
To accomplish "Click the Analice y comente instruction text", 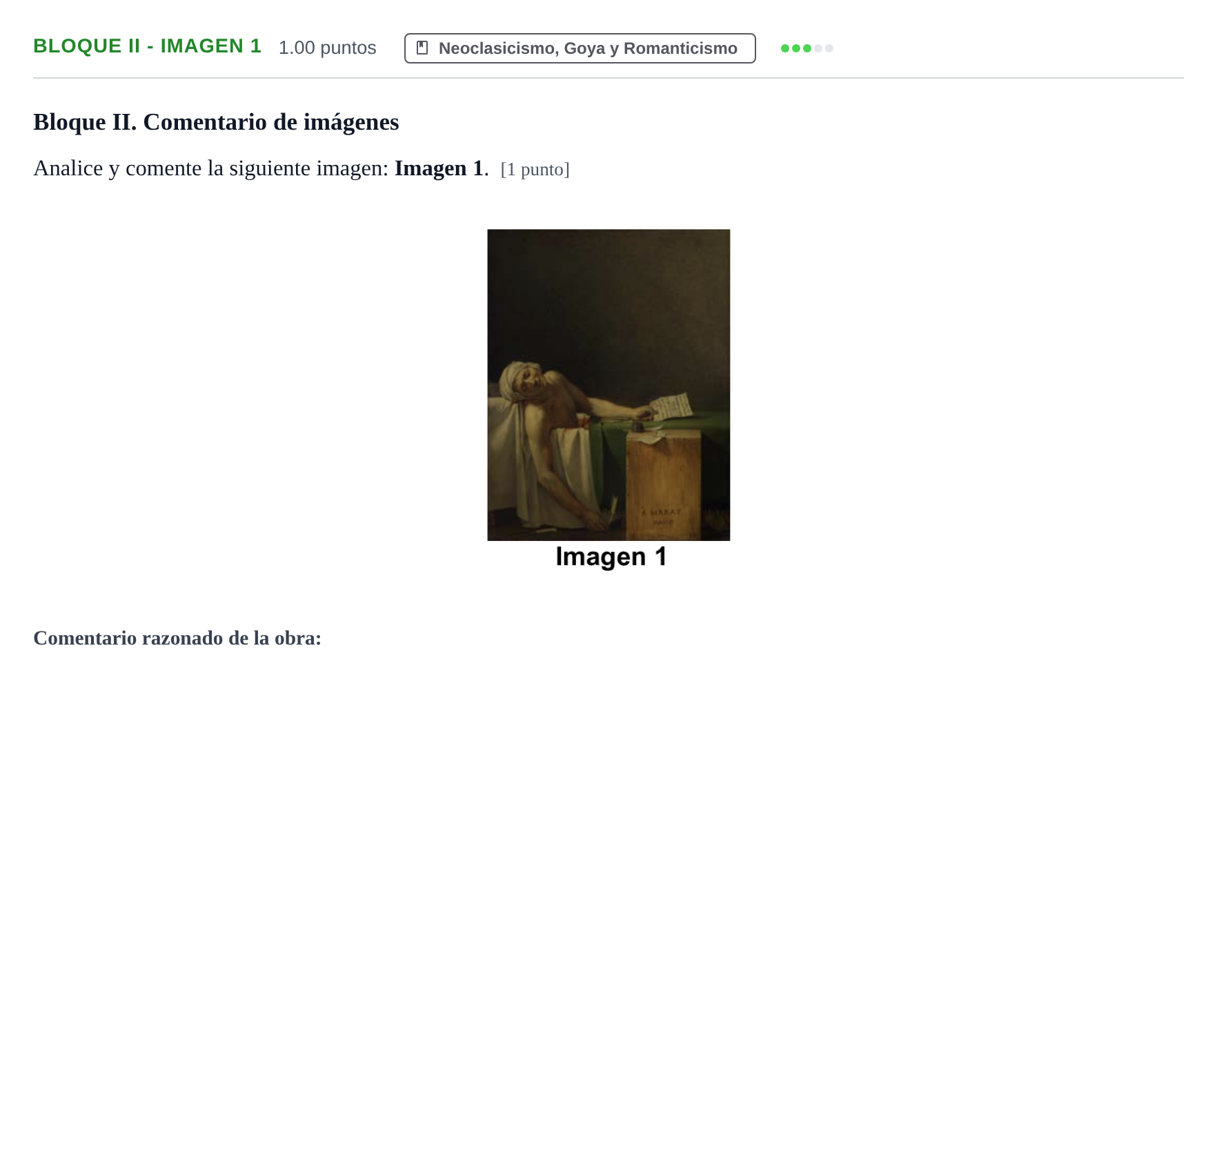I will (261, 168).
